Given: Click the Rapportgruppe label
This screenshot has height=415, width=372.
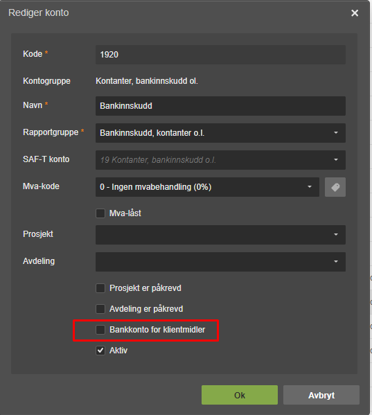Looking at the screenshot, I should (x=51, y=132).
